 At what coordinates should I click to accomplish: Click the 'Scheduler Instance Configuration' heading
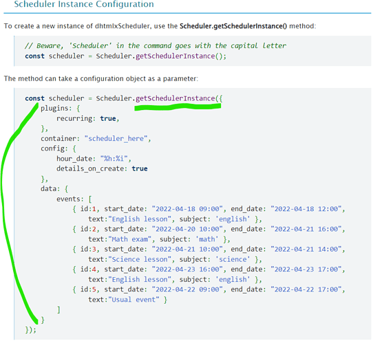coord(84,4)
